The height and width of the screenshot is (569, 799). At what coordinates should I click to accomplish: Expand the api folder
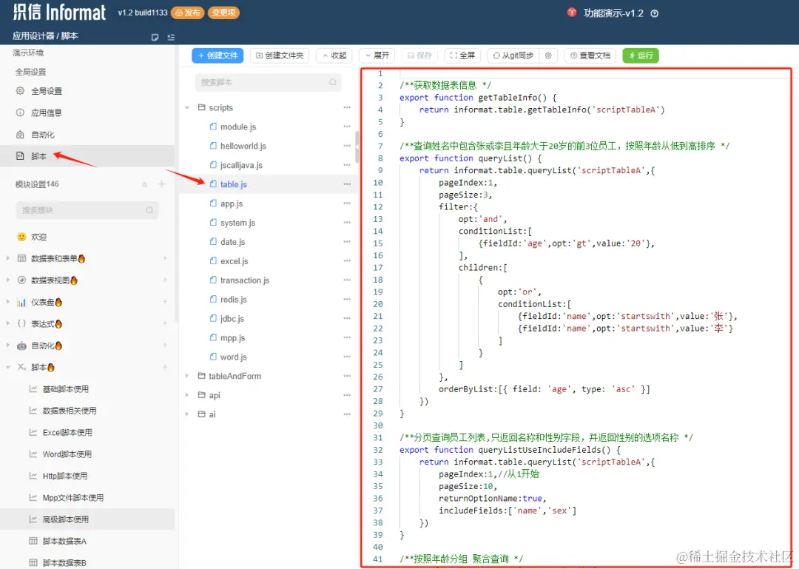(187, 395)
